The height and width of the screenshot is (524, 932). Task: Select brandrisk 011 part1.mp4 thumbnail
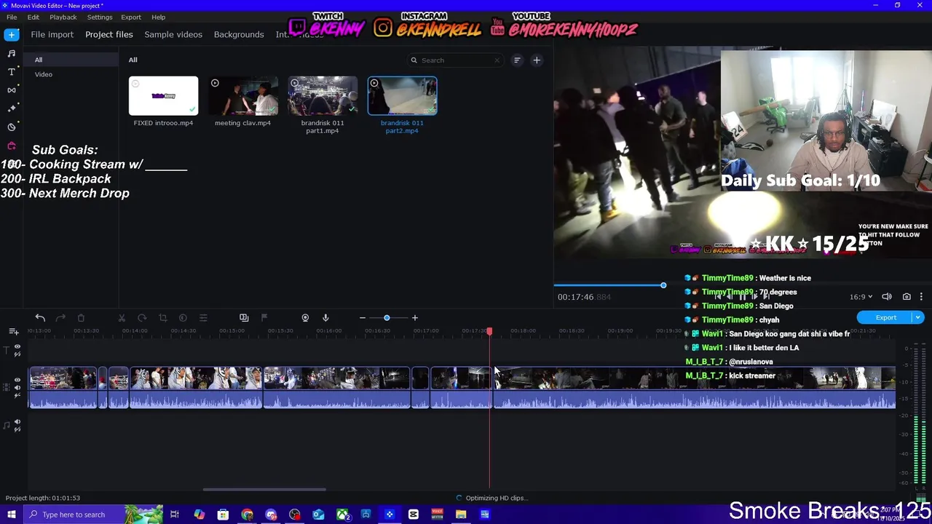tap(323, 95)
